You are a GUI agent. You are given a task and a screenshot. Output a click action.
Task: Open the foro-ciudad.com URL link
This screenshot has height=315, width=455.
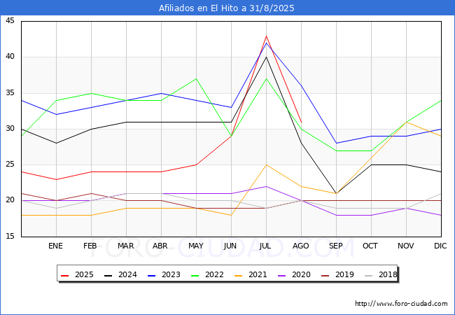pos(401,304)
